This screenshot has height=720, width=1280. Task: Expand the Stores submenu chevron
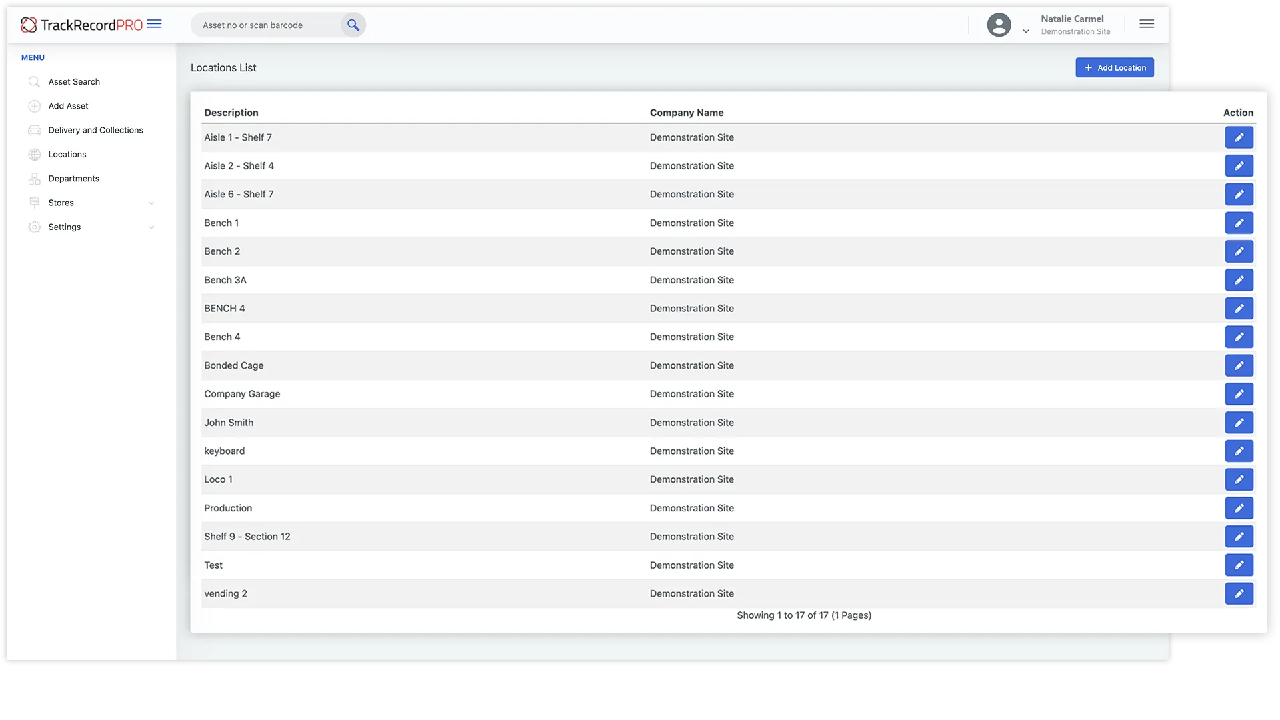coord(151,203)
